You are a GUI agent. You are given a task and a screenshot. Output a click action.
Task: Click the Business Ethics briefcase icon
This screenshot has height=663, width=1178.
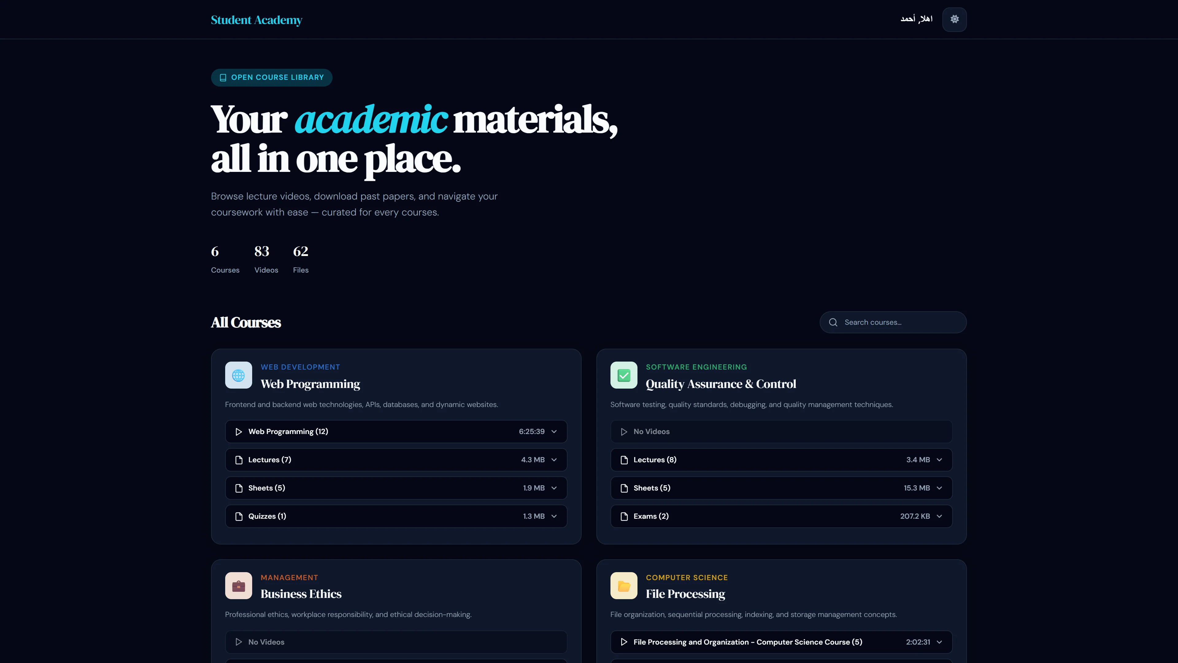[238, 586]
